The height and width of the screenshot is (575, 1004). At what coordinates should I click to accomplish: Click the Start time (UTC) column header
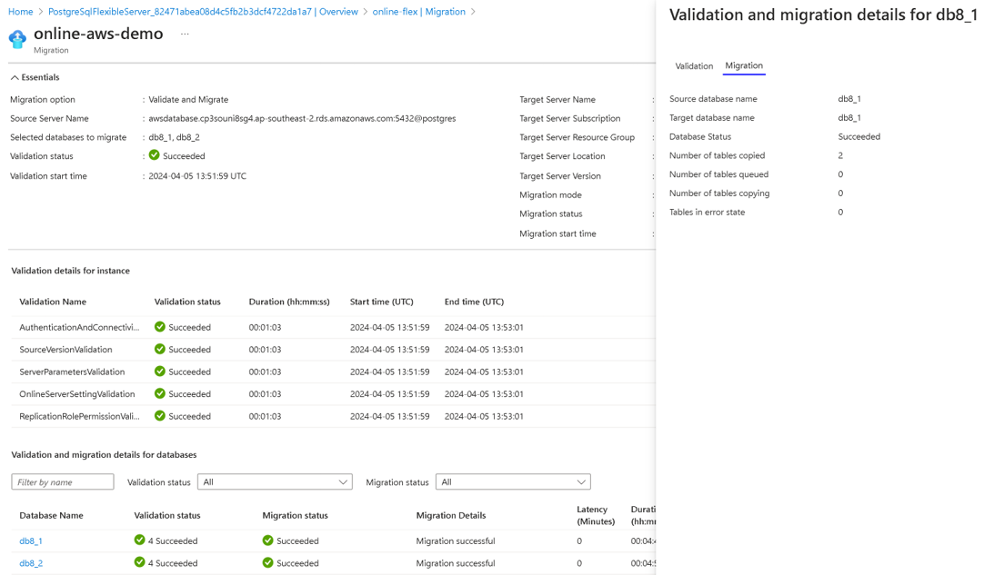pos(382,302)
